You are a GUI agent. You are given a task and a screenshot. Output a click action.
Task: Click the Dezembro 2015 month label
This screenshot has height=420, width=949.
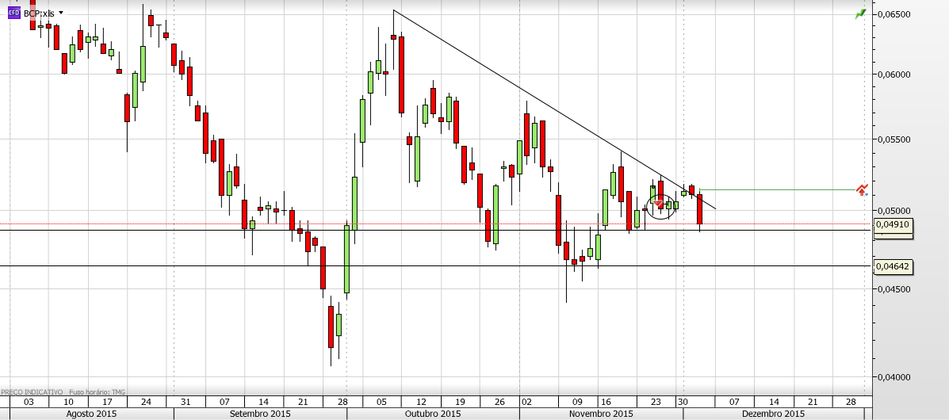(x=774, y=414)
